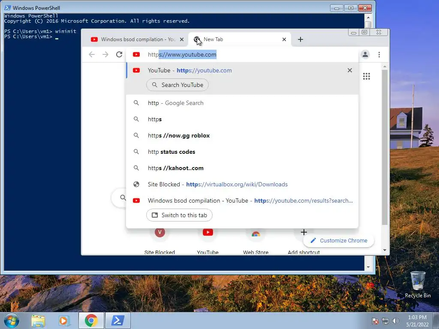The image size is (439, 329).
Task: Select Windows bsod compilation YouTube suggestion
Action: pyautogui.click(x=242, y=200)
